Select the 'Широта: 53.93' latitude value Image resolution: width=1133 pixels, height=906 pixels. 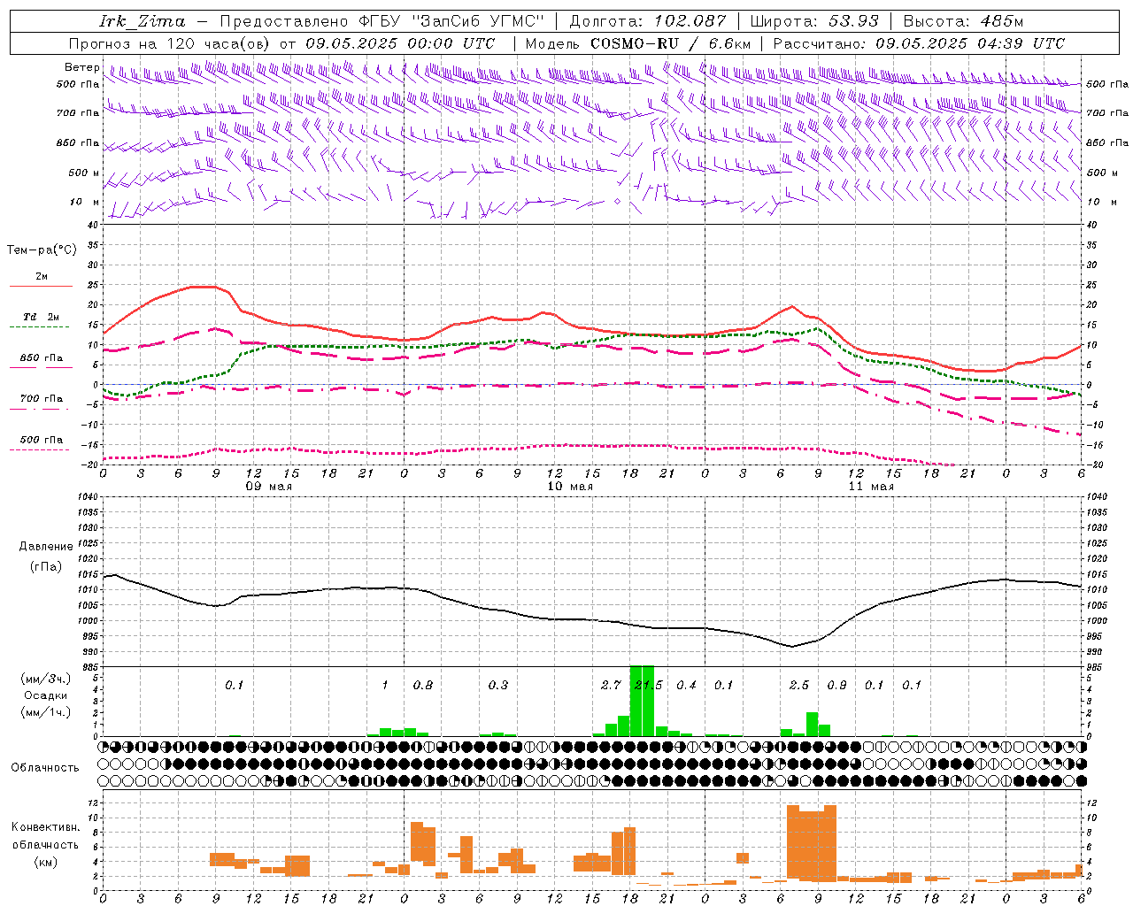pyautogui.click(x=814, y=21)
